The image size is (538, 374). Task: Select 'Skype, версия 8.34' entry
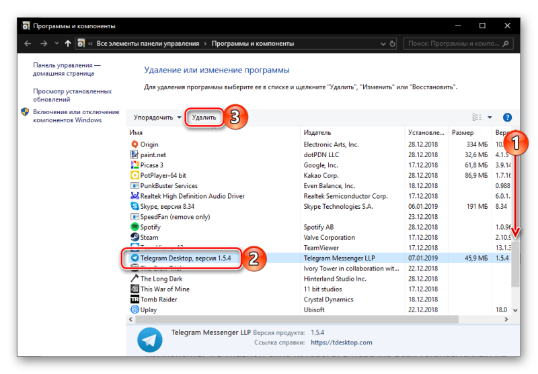coord(167,207)
